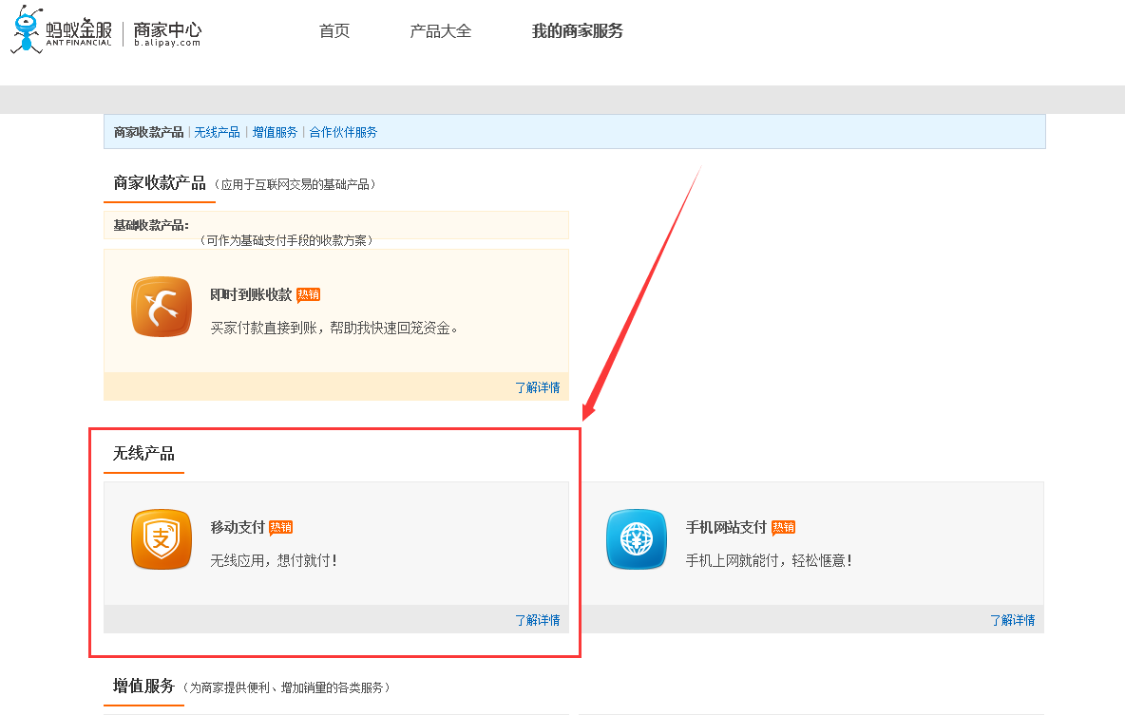Screen dimensions: 1125x715
Task: Click the 手机网站支付 product title
Action: pyautogui.click(x=726, y=527)
